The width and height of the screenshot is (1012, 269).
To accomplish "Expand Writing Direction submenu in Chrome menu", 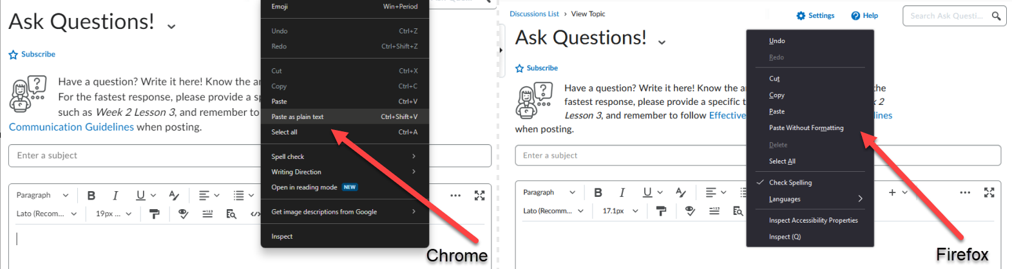I will [345, 172].
